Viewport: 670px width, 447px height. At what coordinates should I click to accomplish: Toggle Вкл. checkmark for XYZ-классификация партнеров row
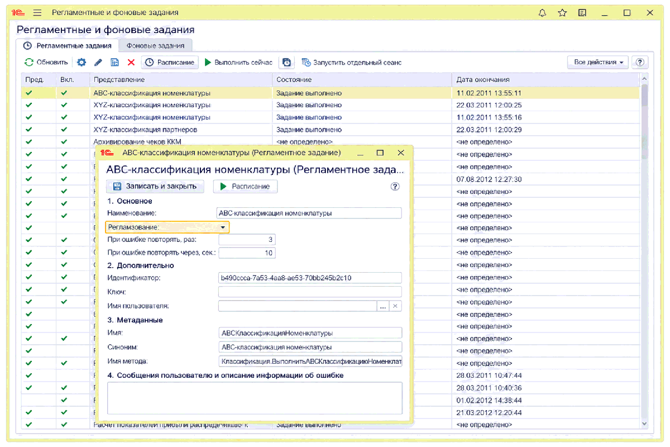64,130
